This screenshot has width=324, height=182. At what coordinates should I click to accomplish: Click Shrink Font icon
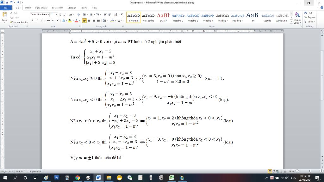click(64, 15)
